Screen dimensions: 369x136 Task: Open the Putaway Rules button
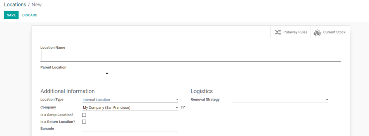pos(290,32)
